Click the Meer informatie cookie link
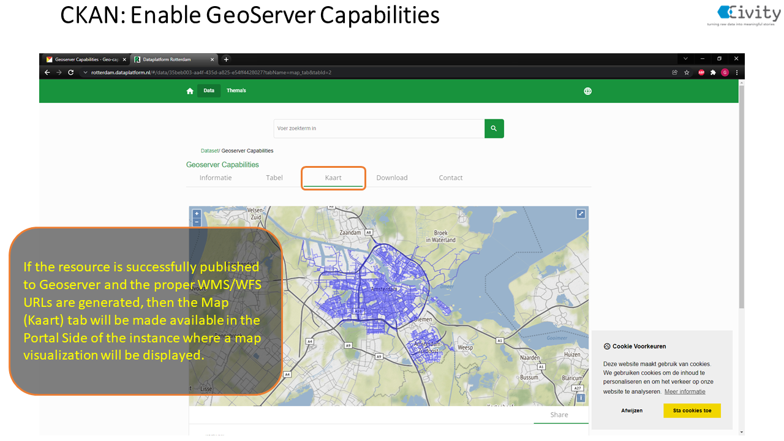Image resolution: width=784 pixels, height=441 pixels. tap(685, 391)
